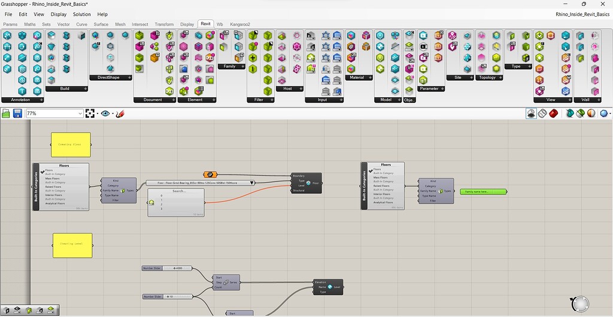This screenshot has height=317, width=613.
Task: Open file with green folder icon
Action: [6, 113]
